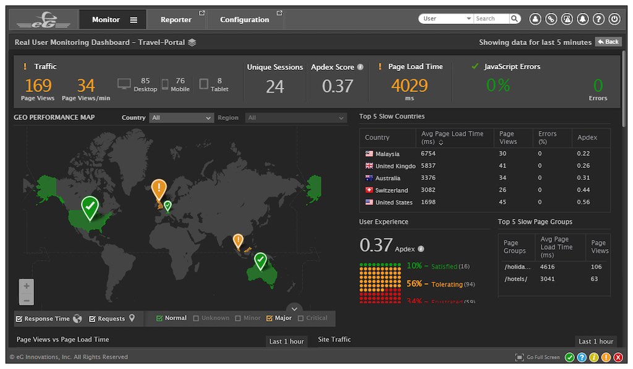Open the user profile icon in header
The width and height of the screenshot is (633, 369).
tap(535, 19)
